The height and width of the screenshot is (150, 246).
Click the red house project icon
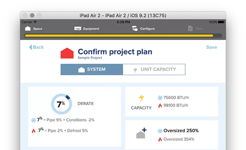click(x=67, y=53)
